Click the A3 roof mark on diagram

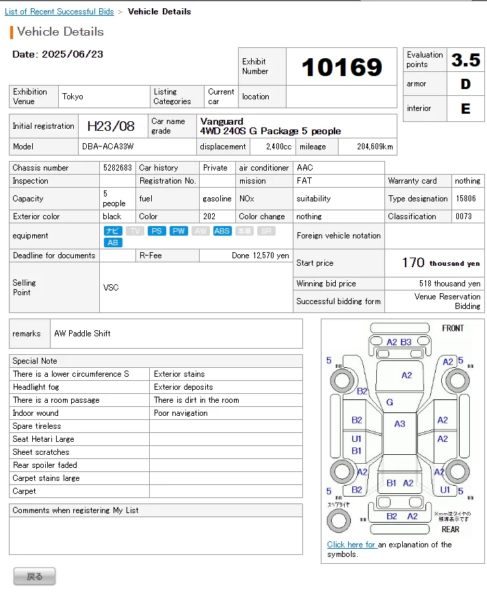399,424
